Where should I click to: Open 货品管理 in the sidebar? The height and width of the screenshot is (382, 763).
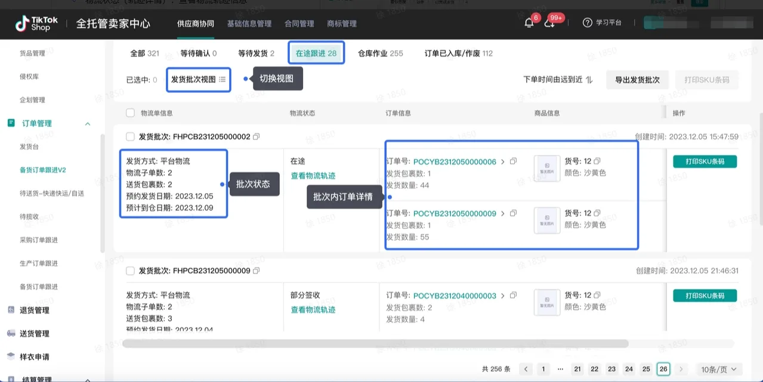click(32, 53)
